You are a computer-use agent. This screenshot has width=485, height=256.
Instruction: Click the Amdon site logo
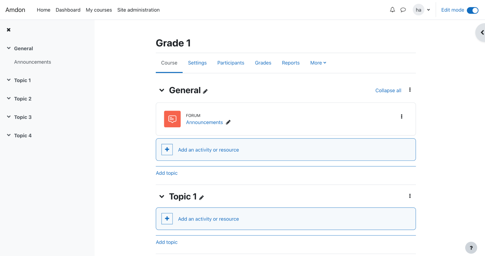[x=15, y=10]
